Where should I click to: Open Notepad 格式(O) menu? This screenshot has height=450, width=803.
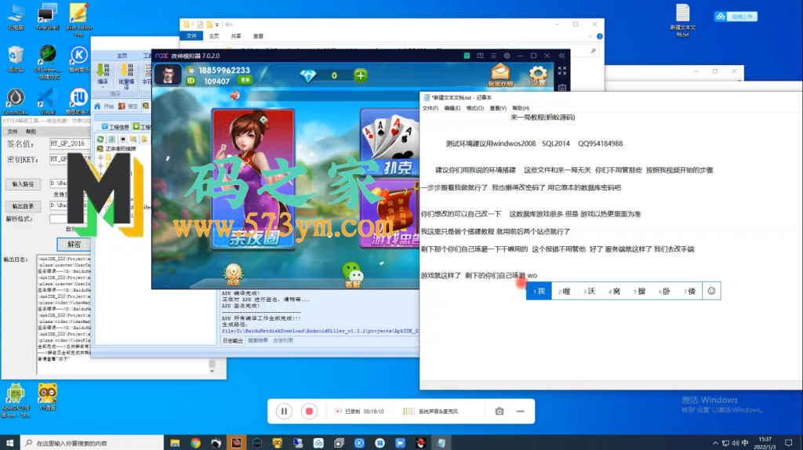coord(474,108)
